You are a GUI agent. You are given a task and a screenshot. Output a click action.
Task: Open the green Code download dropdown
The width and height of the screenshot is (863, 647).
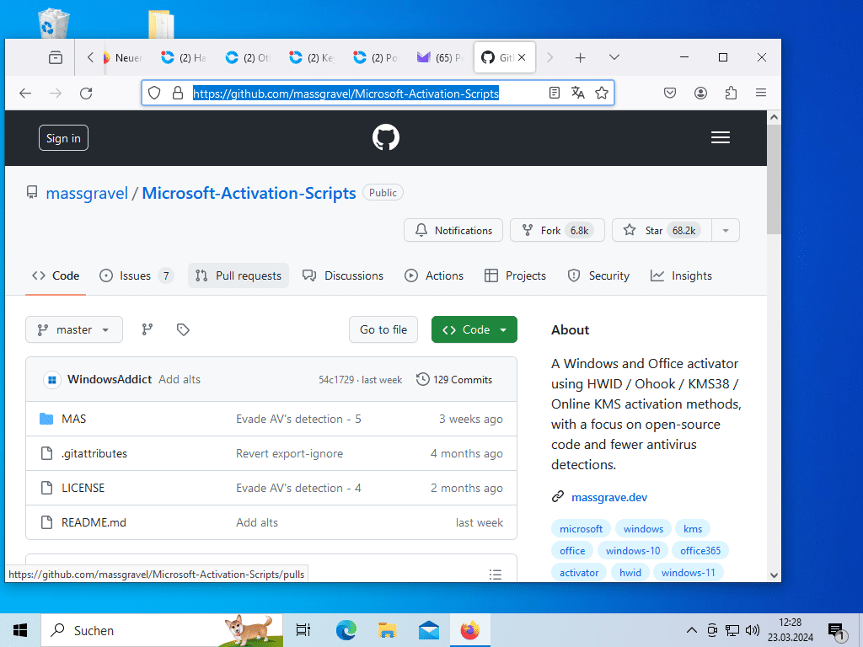474,329
